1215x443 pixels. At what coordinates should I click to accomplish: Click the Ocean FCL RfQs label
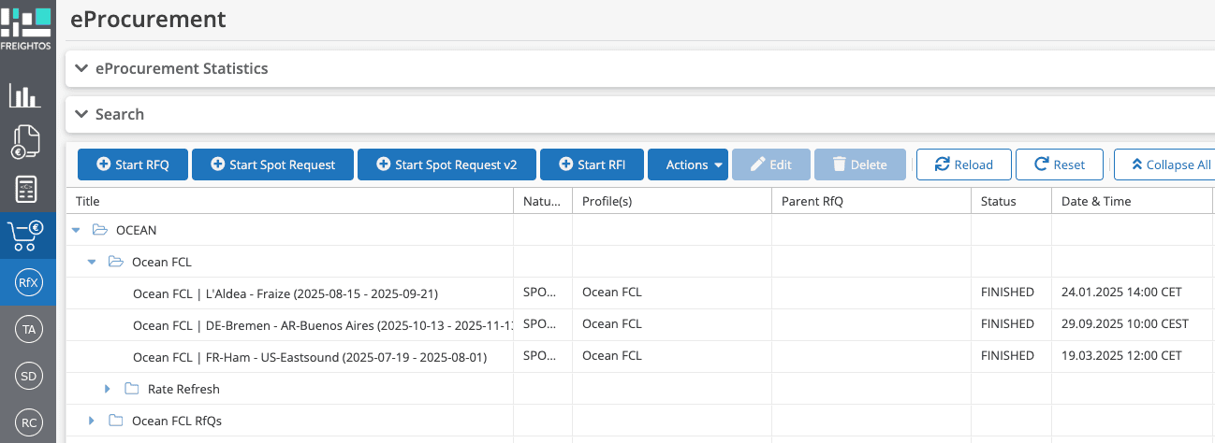177,421
